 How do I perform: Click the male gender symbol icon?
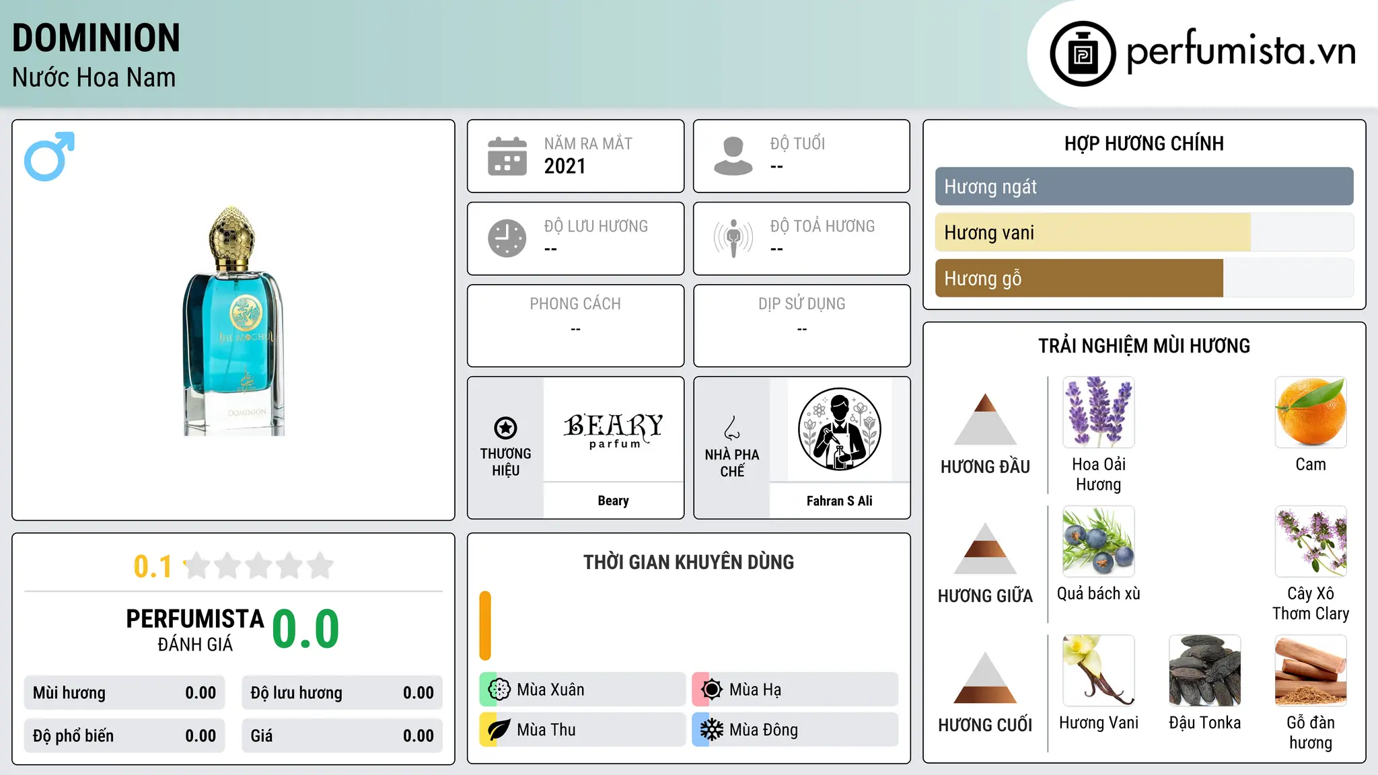click(49, 156)
